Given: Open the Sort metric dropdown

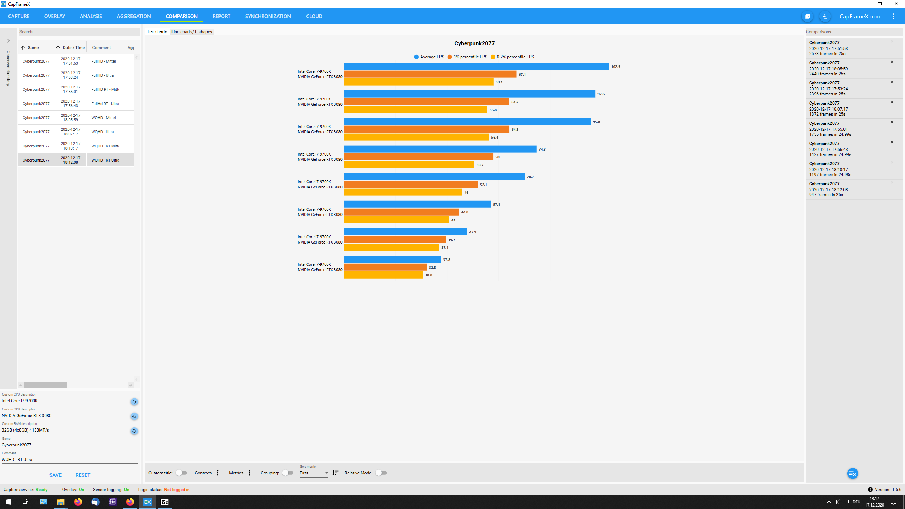Looking at the screenshot, I should coord(314,473).
